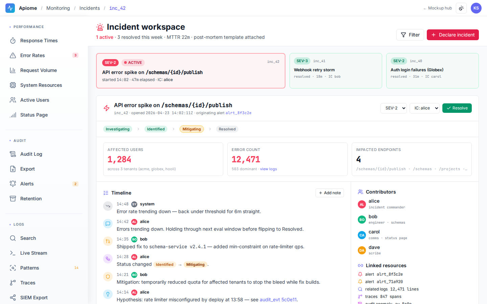
Task: Open the Filter button
Action: coord(410,35)
